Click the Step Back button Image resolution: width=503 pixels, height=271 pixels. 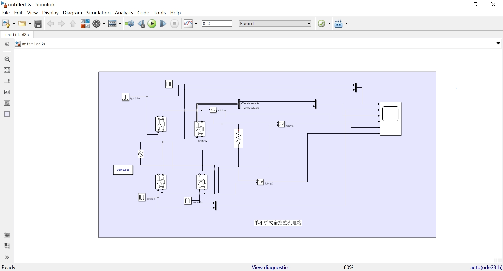point(141,24)
